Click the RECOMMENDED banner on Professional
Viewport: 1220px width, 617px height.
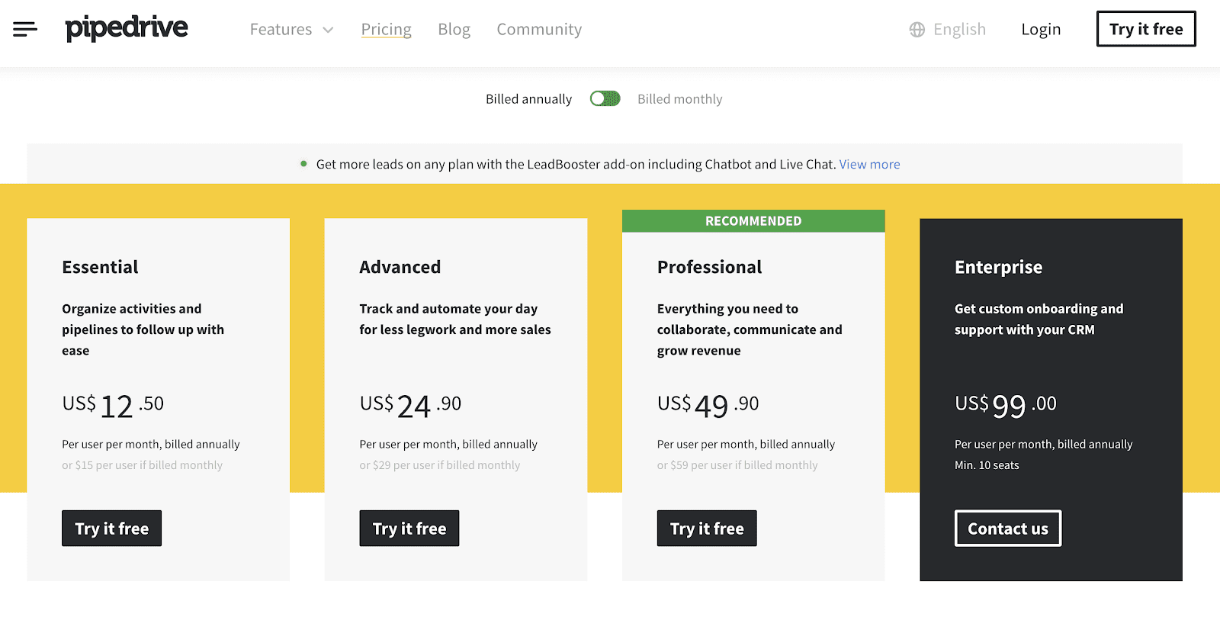click(753, 221)
